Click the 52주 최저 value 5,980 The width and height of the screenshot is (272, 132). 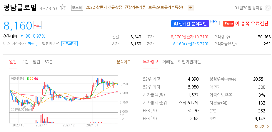coord(193,87)
